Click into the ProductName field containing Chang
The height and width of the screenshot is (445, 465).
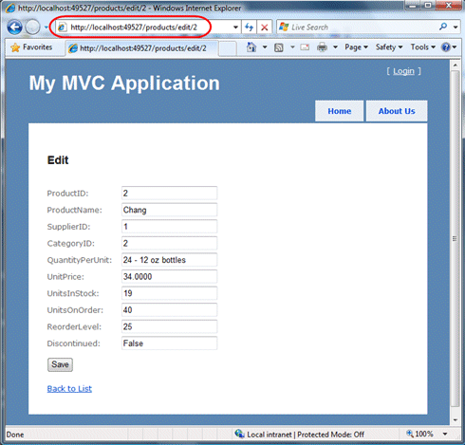[169, 210]
